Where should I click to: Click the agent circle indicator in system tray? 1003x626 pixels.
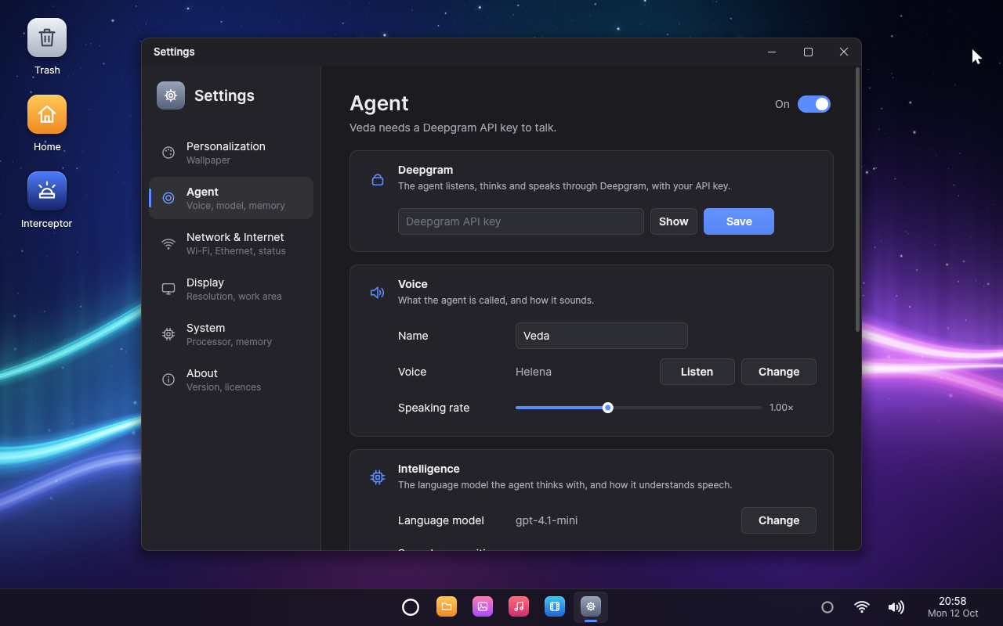pos(827,607)
